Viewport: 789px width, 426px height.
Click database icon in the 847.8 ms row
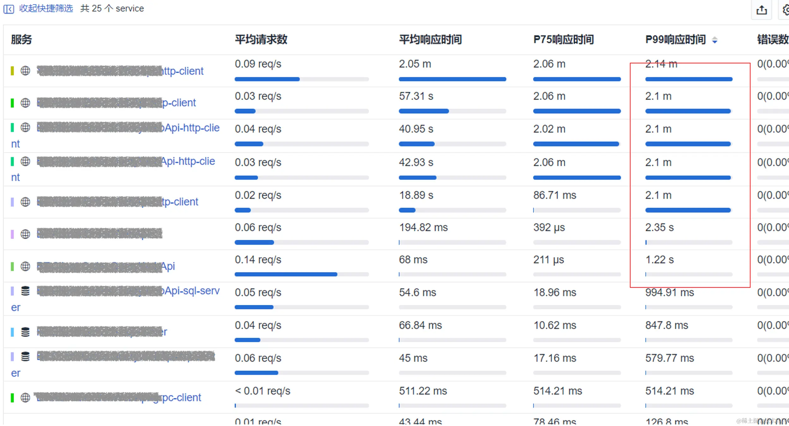[x=25, y=332]
